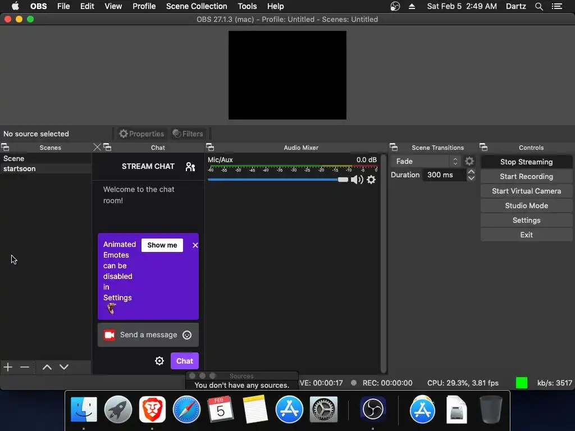Open Calendar from the Dock
Image resolution: width=575 pixels, height=431 pixels.
pos(220,409)
